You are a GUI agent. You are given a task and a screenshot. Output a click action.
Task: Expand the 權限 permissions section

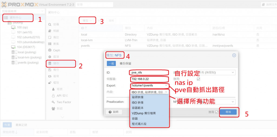tap(74, 83)
